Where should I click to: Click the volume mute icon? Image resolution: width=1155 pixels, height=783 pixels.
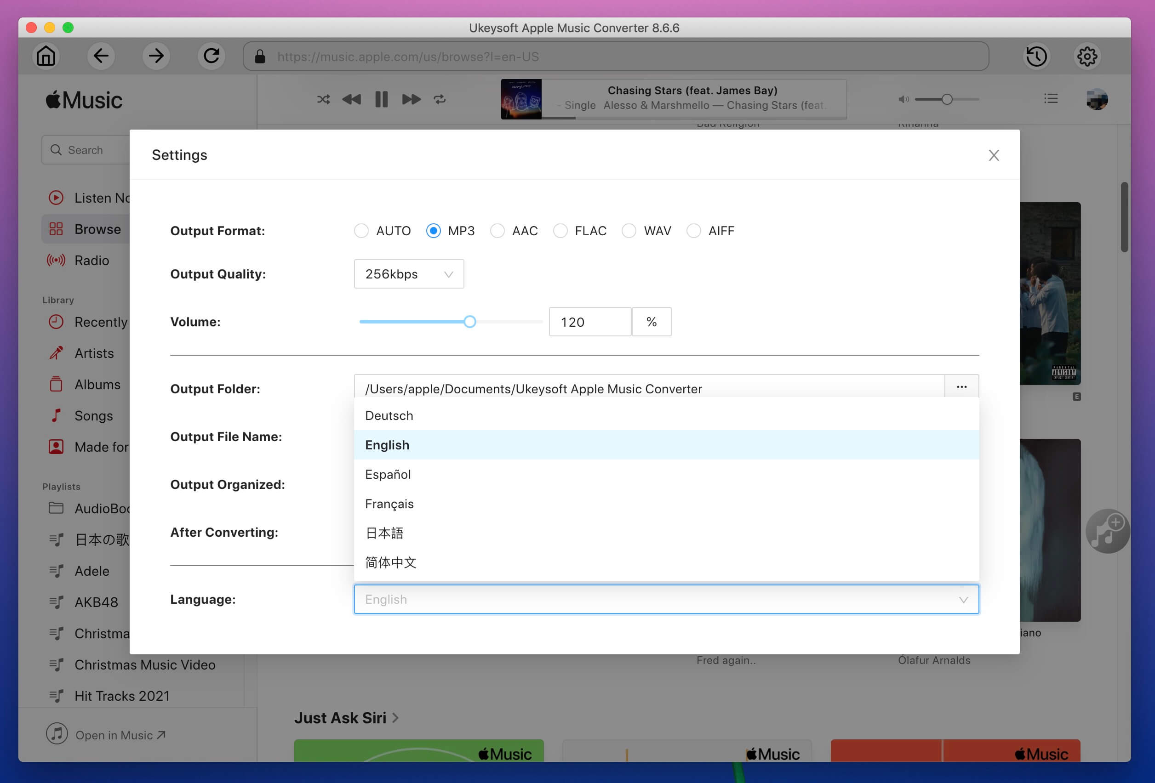click(903, 99)
